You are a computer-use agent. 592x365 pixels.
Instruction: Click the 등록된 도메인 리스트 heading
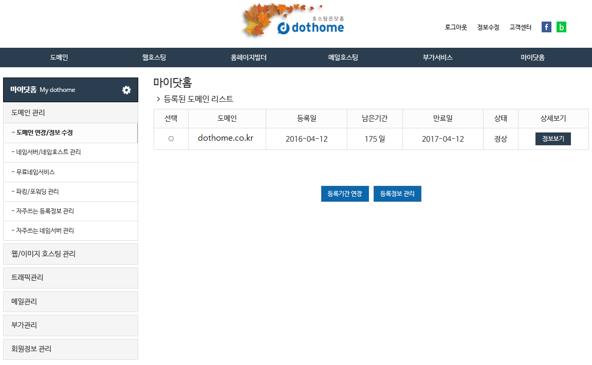coord(198,99)
